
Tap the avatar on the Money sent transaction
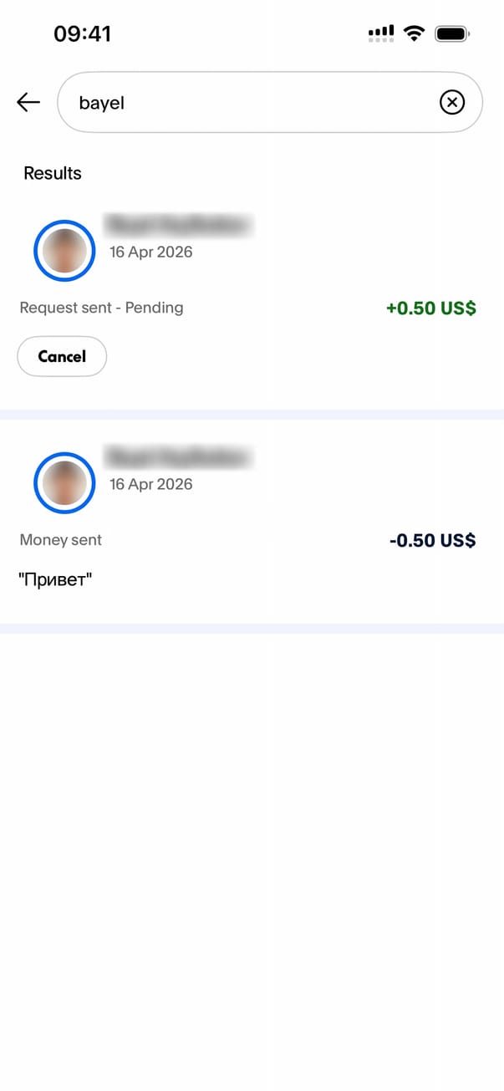[x=64, y=483]
